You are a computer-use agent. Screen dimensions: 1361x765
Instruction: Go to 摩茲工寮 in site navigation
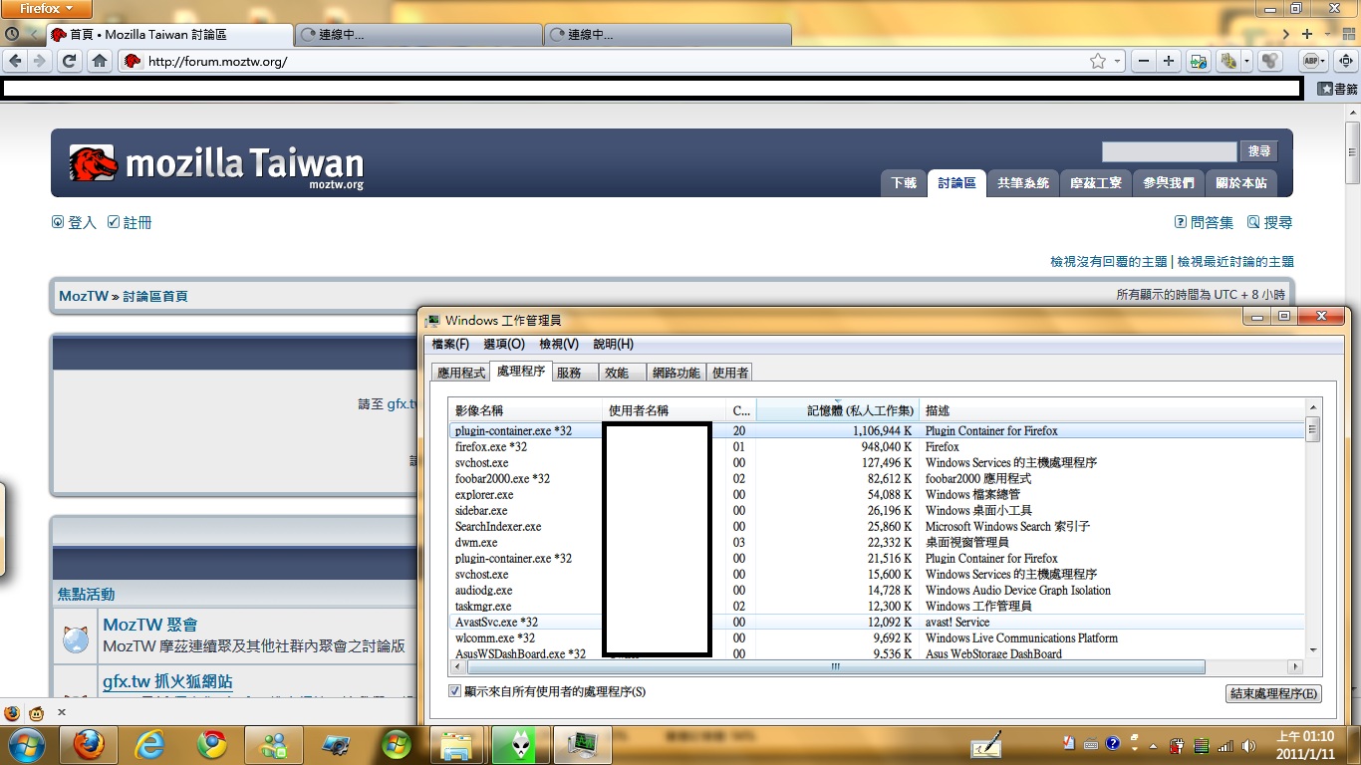click(x=1096, y=183)
